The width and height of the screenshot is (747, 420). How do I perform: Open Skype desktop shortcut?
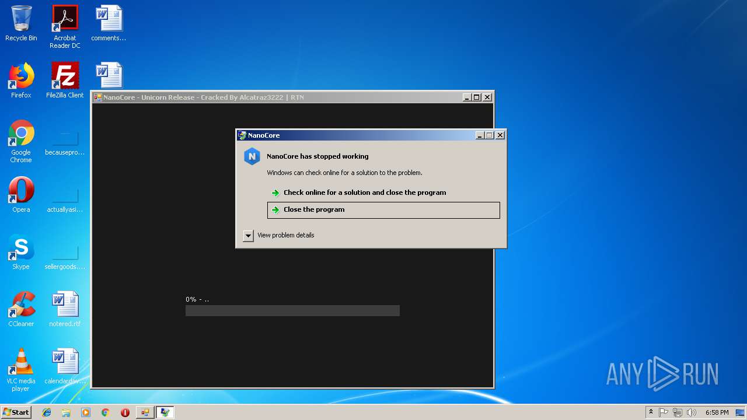21,252
